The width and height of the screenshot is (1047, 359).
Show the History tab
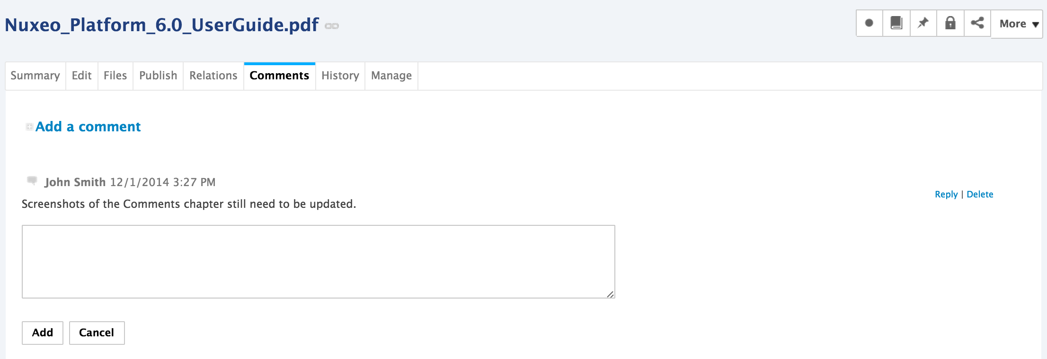tap(340, 76)
